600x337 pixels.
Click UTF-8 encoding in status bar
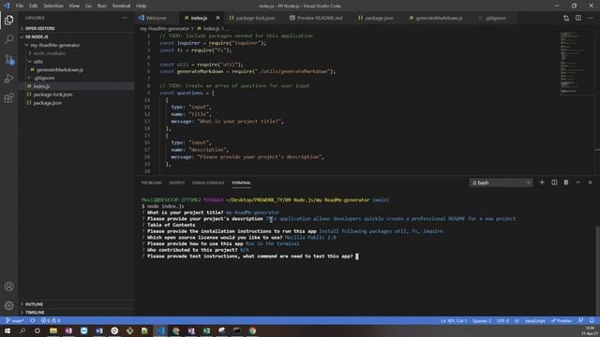point(502,320)
